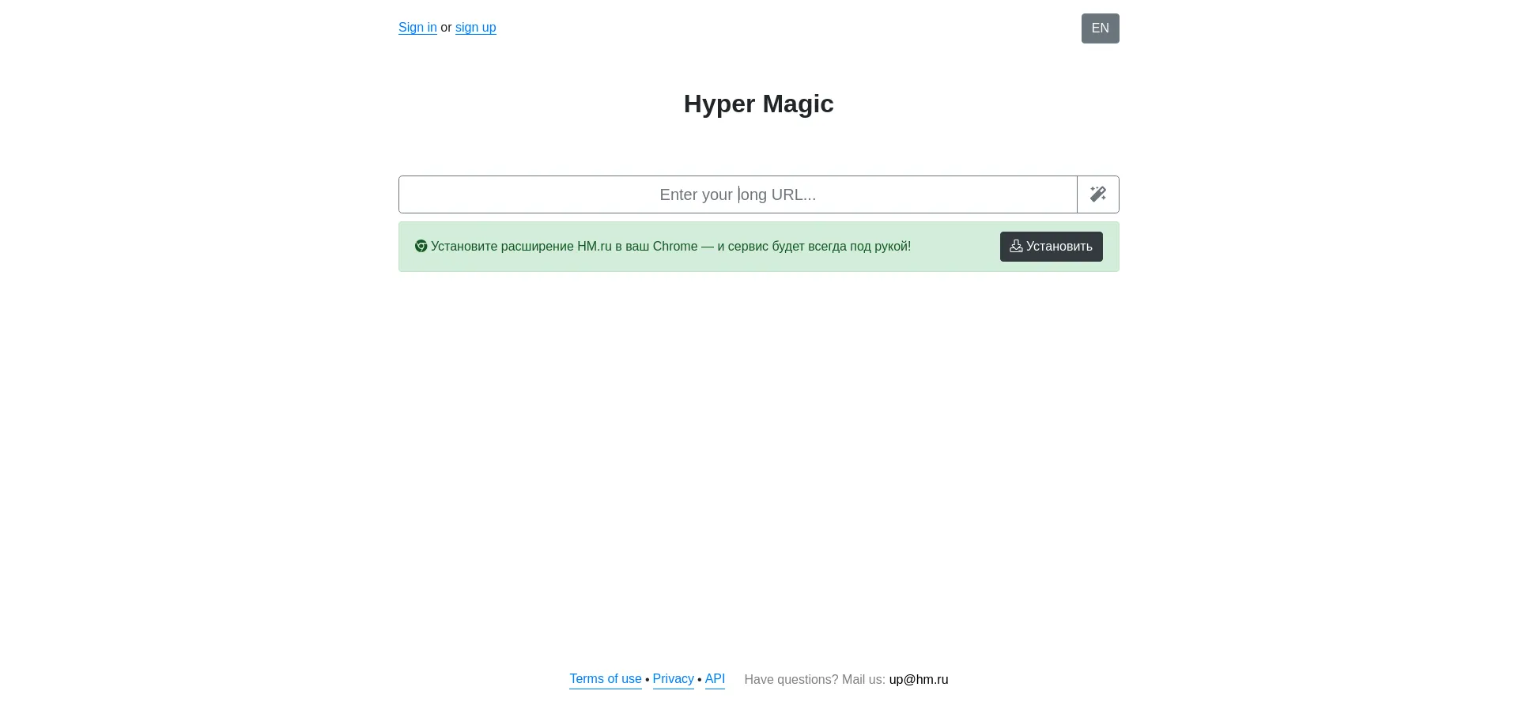Click the Chrome icon in the banner
1518x702 pixels.
point(421,246)
